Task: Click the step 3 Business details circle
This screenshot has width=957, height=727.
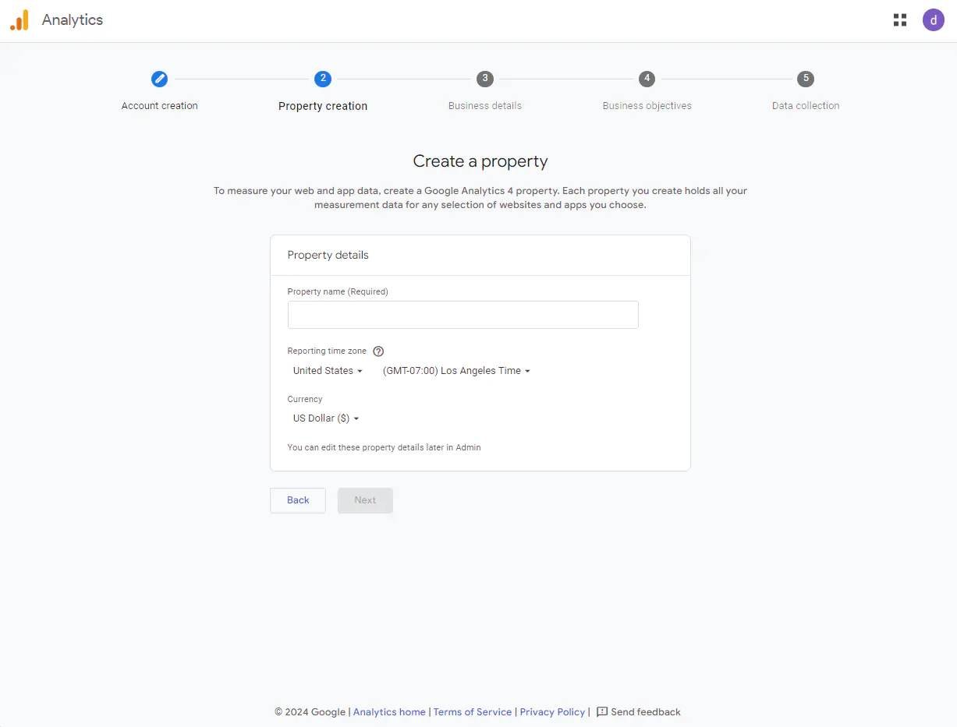Action: point(485,79)
